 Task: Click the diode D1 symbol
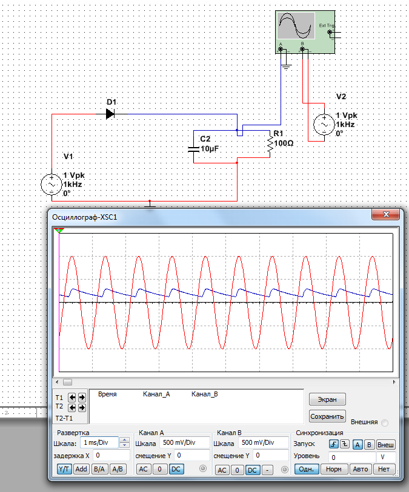click(x=110, y=114)
